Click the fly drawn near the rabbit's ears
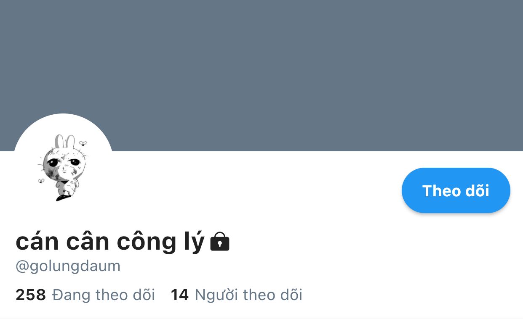Screen dimensions: 523x319 tap(83, 143)
